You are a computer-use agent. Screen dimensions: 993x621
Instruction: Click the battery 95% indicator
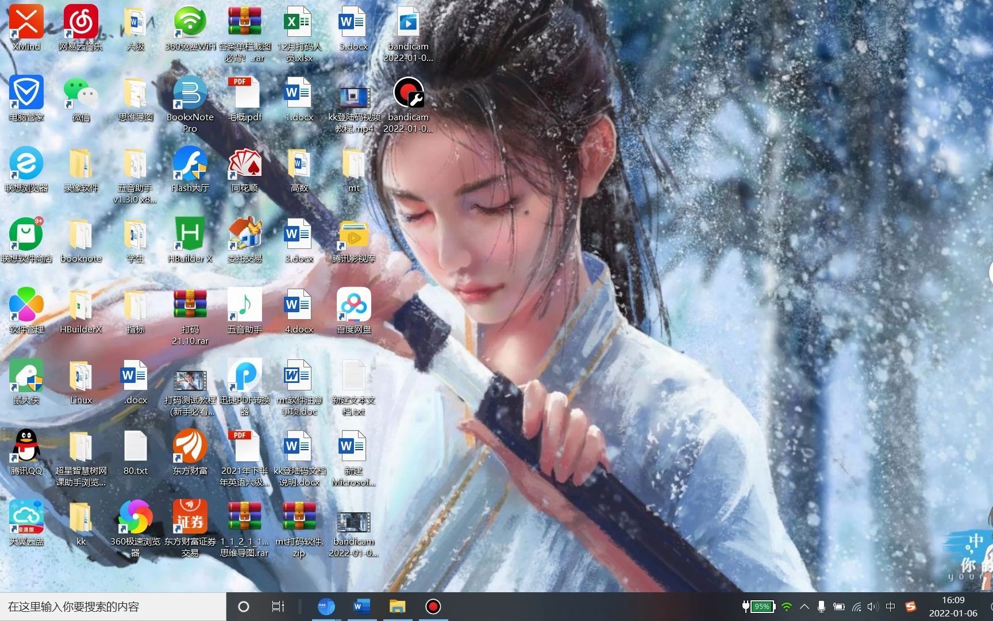[759, 607]
